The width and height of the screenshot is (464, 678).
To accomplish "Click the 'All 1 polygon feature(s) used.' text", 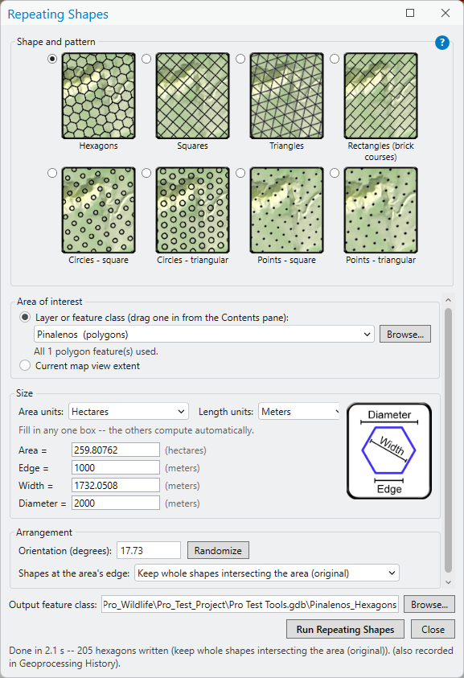I will [96, 351].
